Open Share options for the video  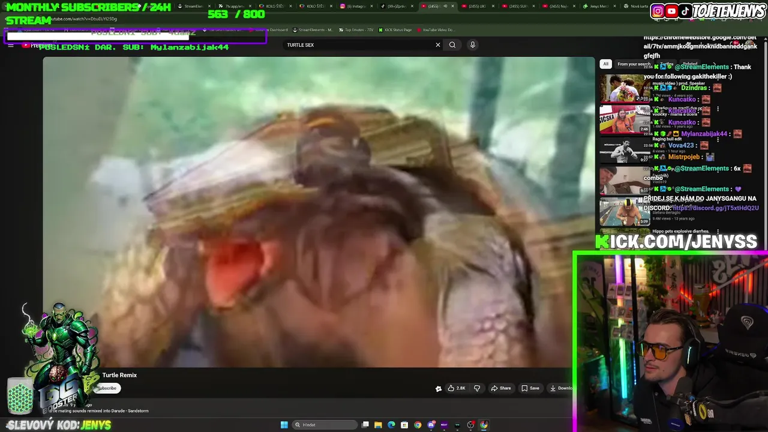(501, 388)
